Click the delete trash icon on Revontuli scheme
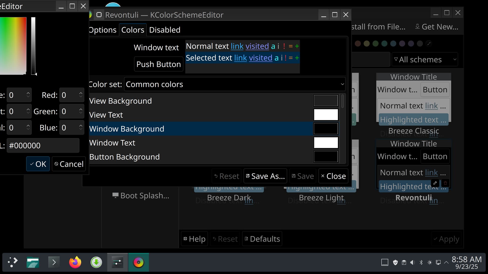The height and width of the screenshot is (274, 488). (445, 183)
